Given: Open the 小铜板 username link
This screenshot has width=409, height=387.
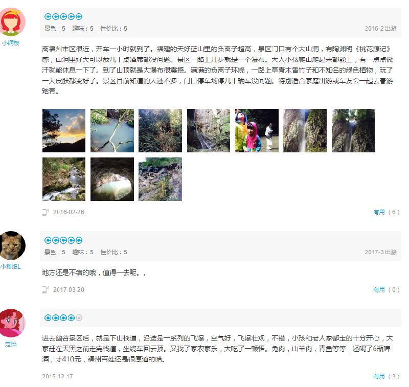Looking at the screenshot, I should 11,43.
